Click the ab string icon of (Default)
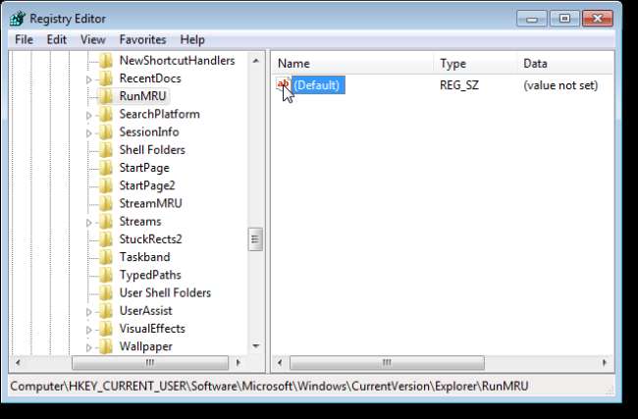Screen dimensions: 638x419 coord(284,84)
